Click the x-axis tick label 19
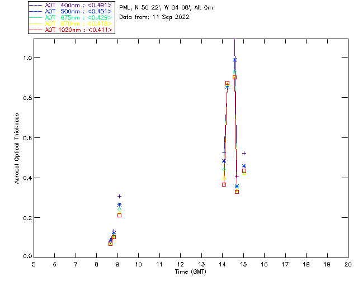Screen dimensions: 358x286 [x=327, y=264]
